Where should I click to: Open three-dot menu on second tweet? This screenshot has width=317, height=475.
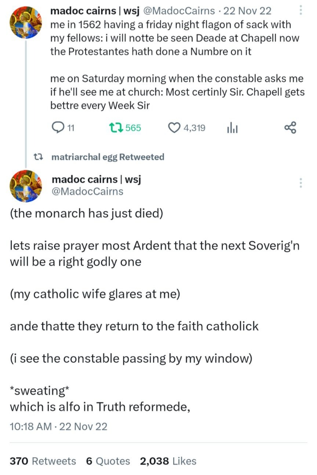(x=301, y=182)
